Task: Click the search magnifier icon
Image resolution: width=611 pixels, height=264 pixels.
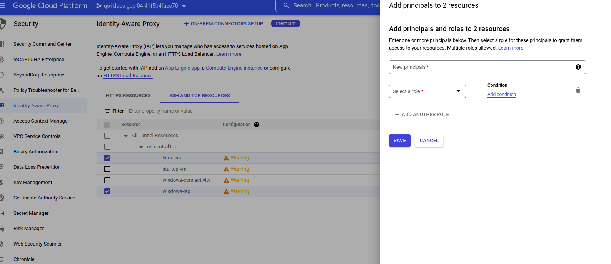Action: tap(286, 5)
